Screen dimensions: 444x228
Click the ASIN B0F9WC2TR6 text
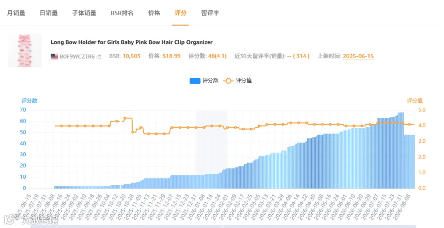(x=77, y=57)
